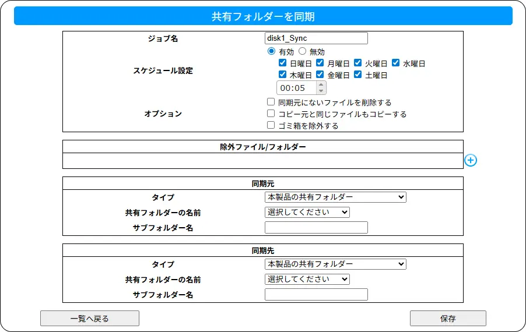Click the 一覧へ戻る button

[90, 318]
